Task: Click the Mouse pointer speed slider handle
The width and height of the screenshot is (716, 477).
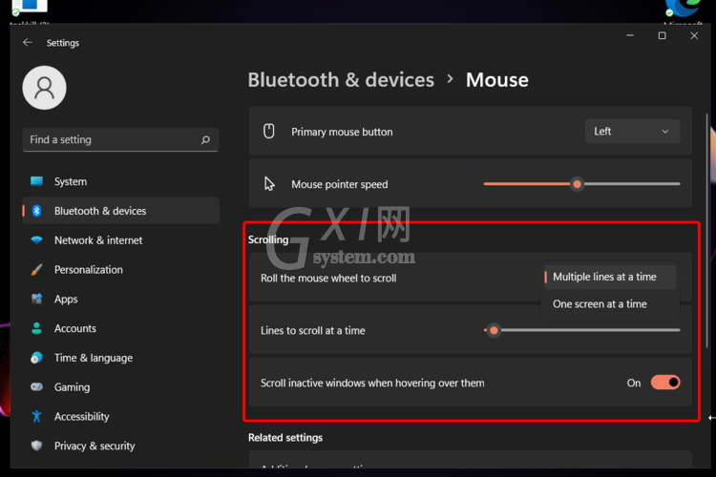Action: coord(578,184)
